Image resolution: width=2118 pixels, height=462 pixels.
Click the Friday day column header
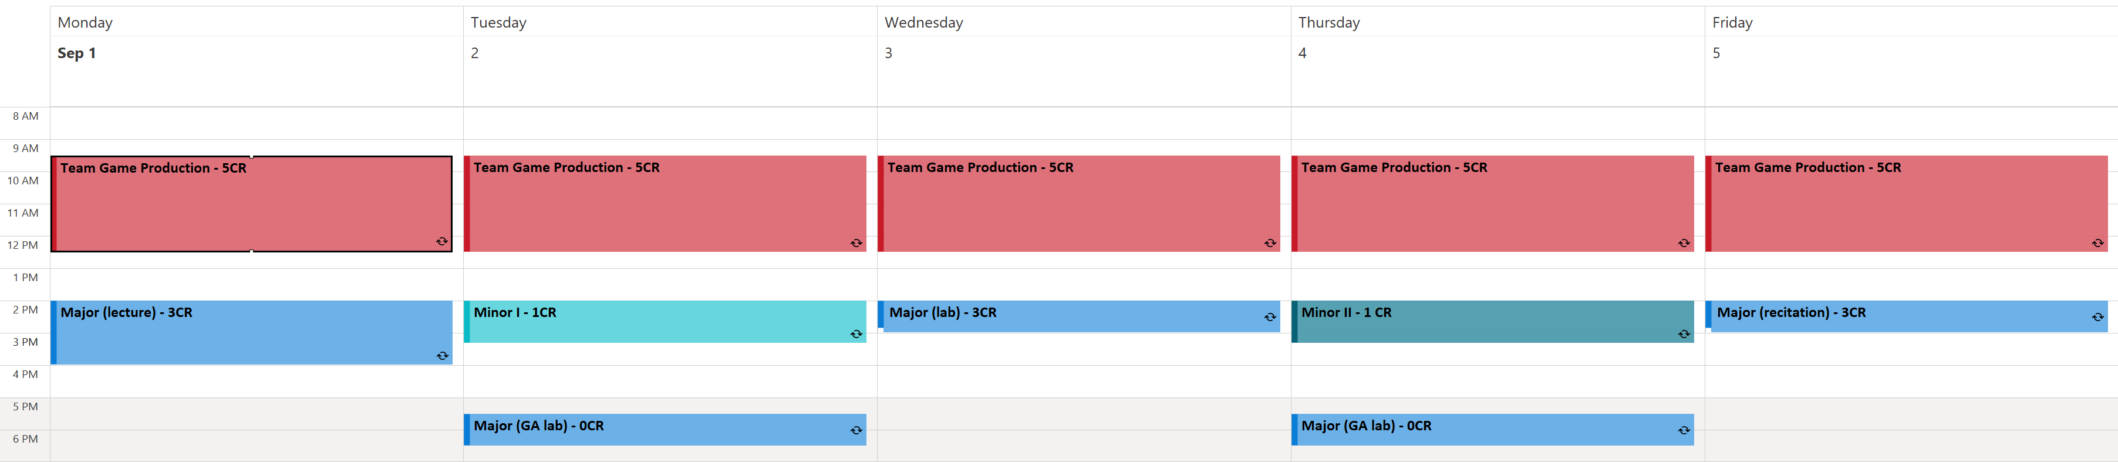[1732, 23]
